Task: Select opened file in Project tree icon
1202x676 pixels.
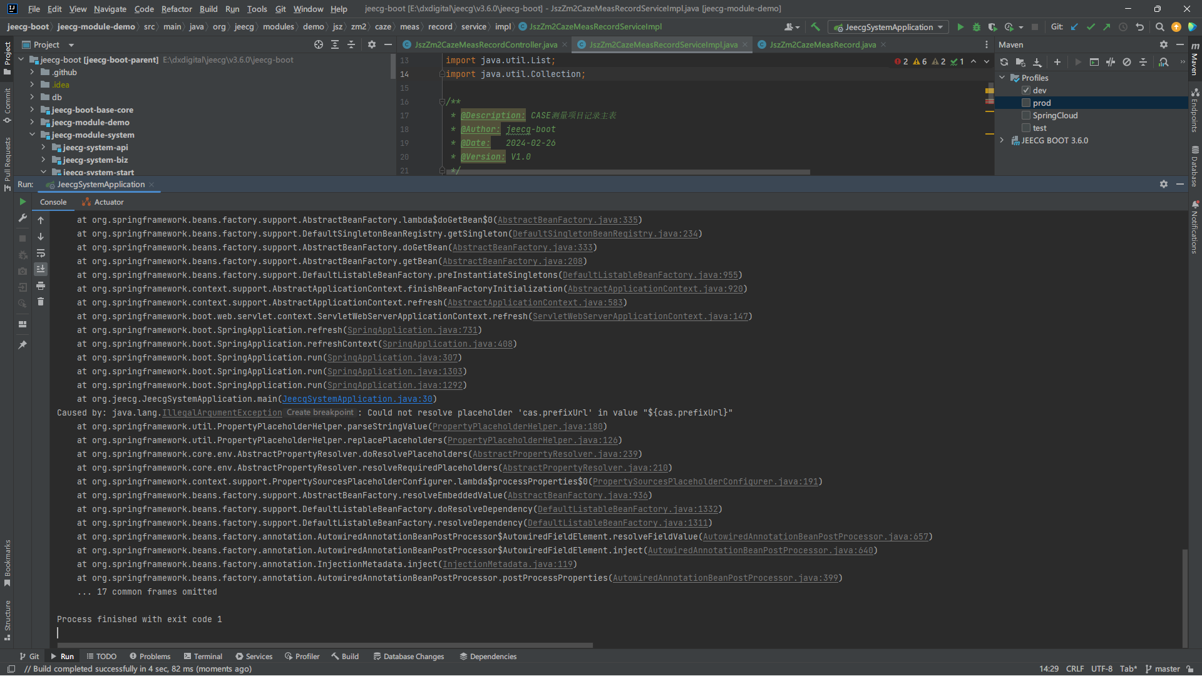Action: 319,44
